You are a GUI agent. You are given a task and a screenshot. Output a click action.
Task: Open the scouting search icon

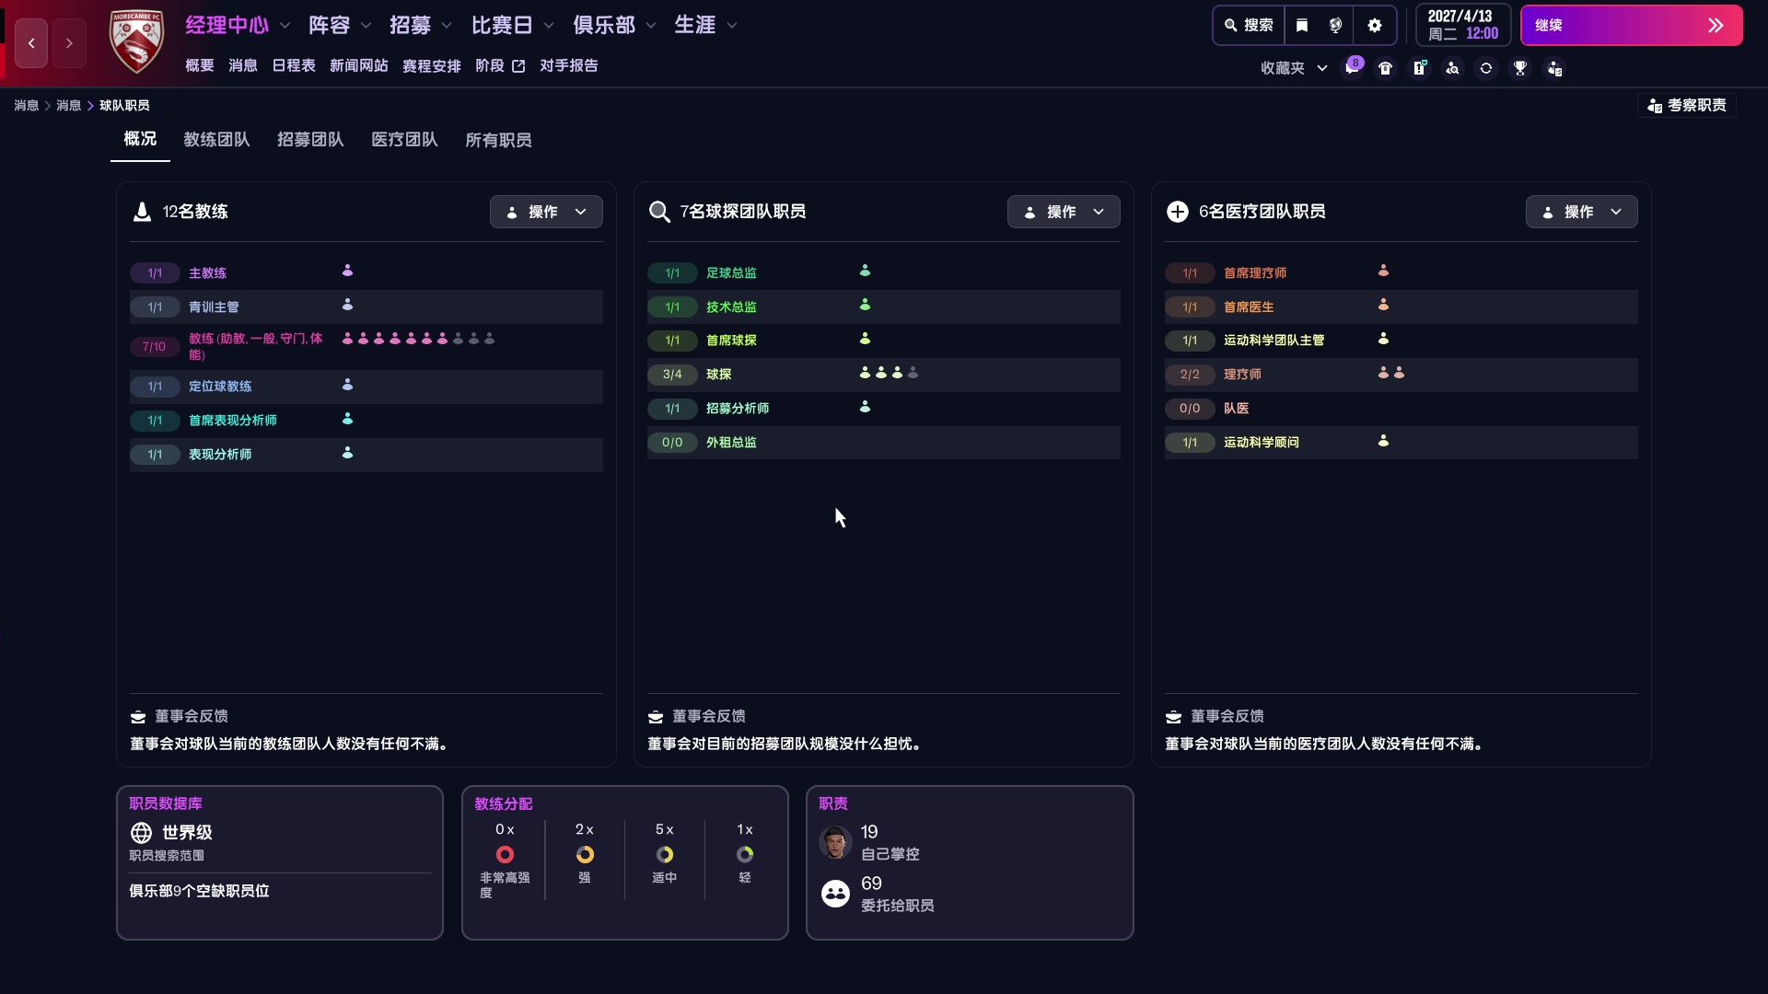(x=1452, y=67)
